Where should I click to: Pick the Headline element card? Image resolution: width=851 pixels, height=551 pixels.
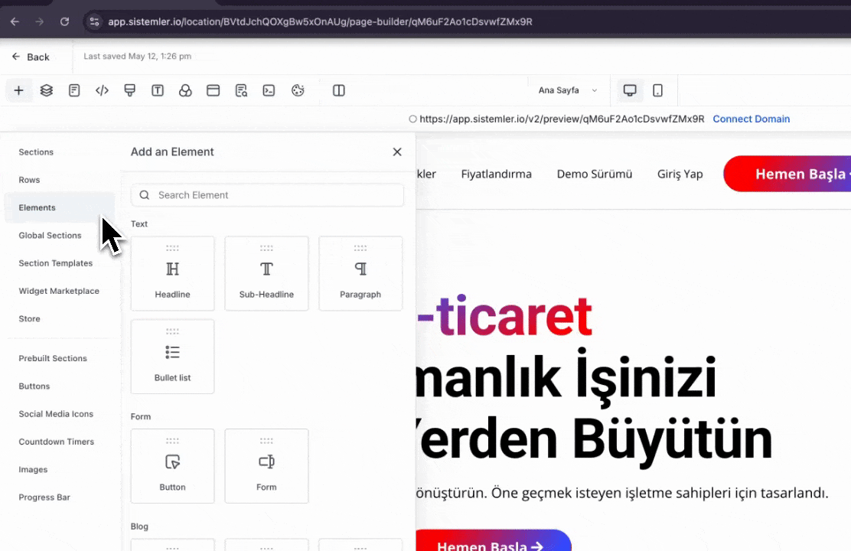pos(173,274)
